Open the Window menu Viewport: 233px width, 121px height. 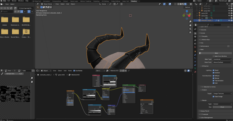click(x=21, y=1)
